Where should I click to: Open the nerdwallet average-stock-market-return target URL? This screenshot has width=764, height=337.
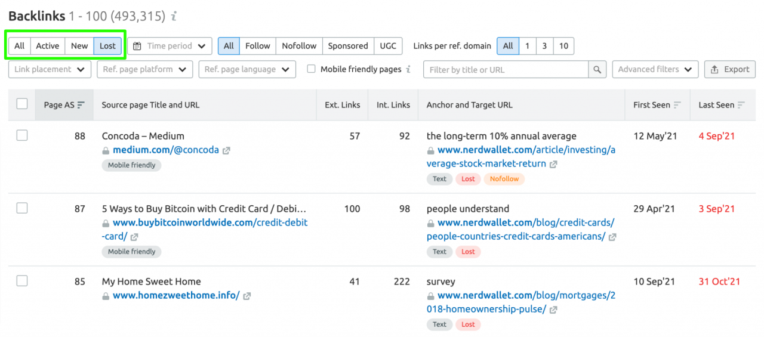coord(521,157)
